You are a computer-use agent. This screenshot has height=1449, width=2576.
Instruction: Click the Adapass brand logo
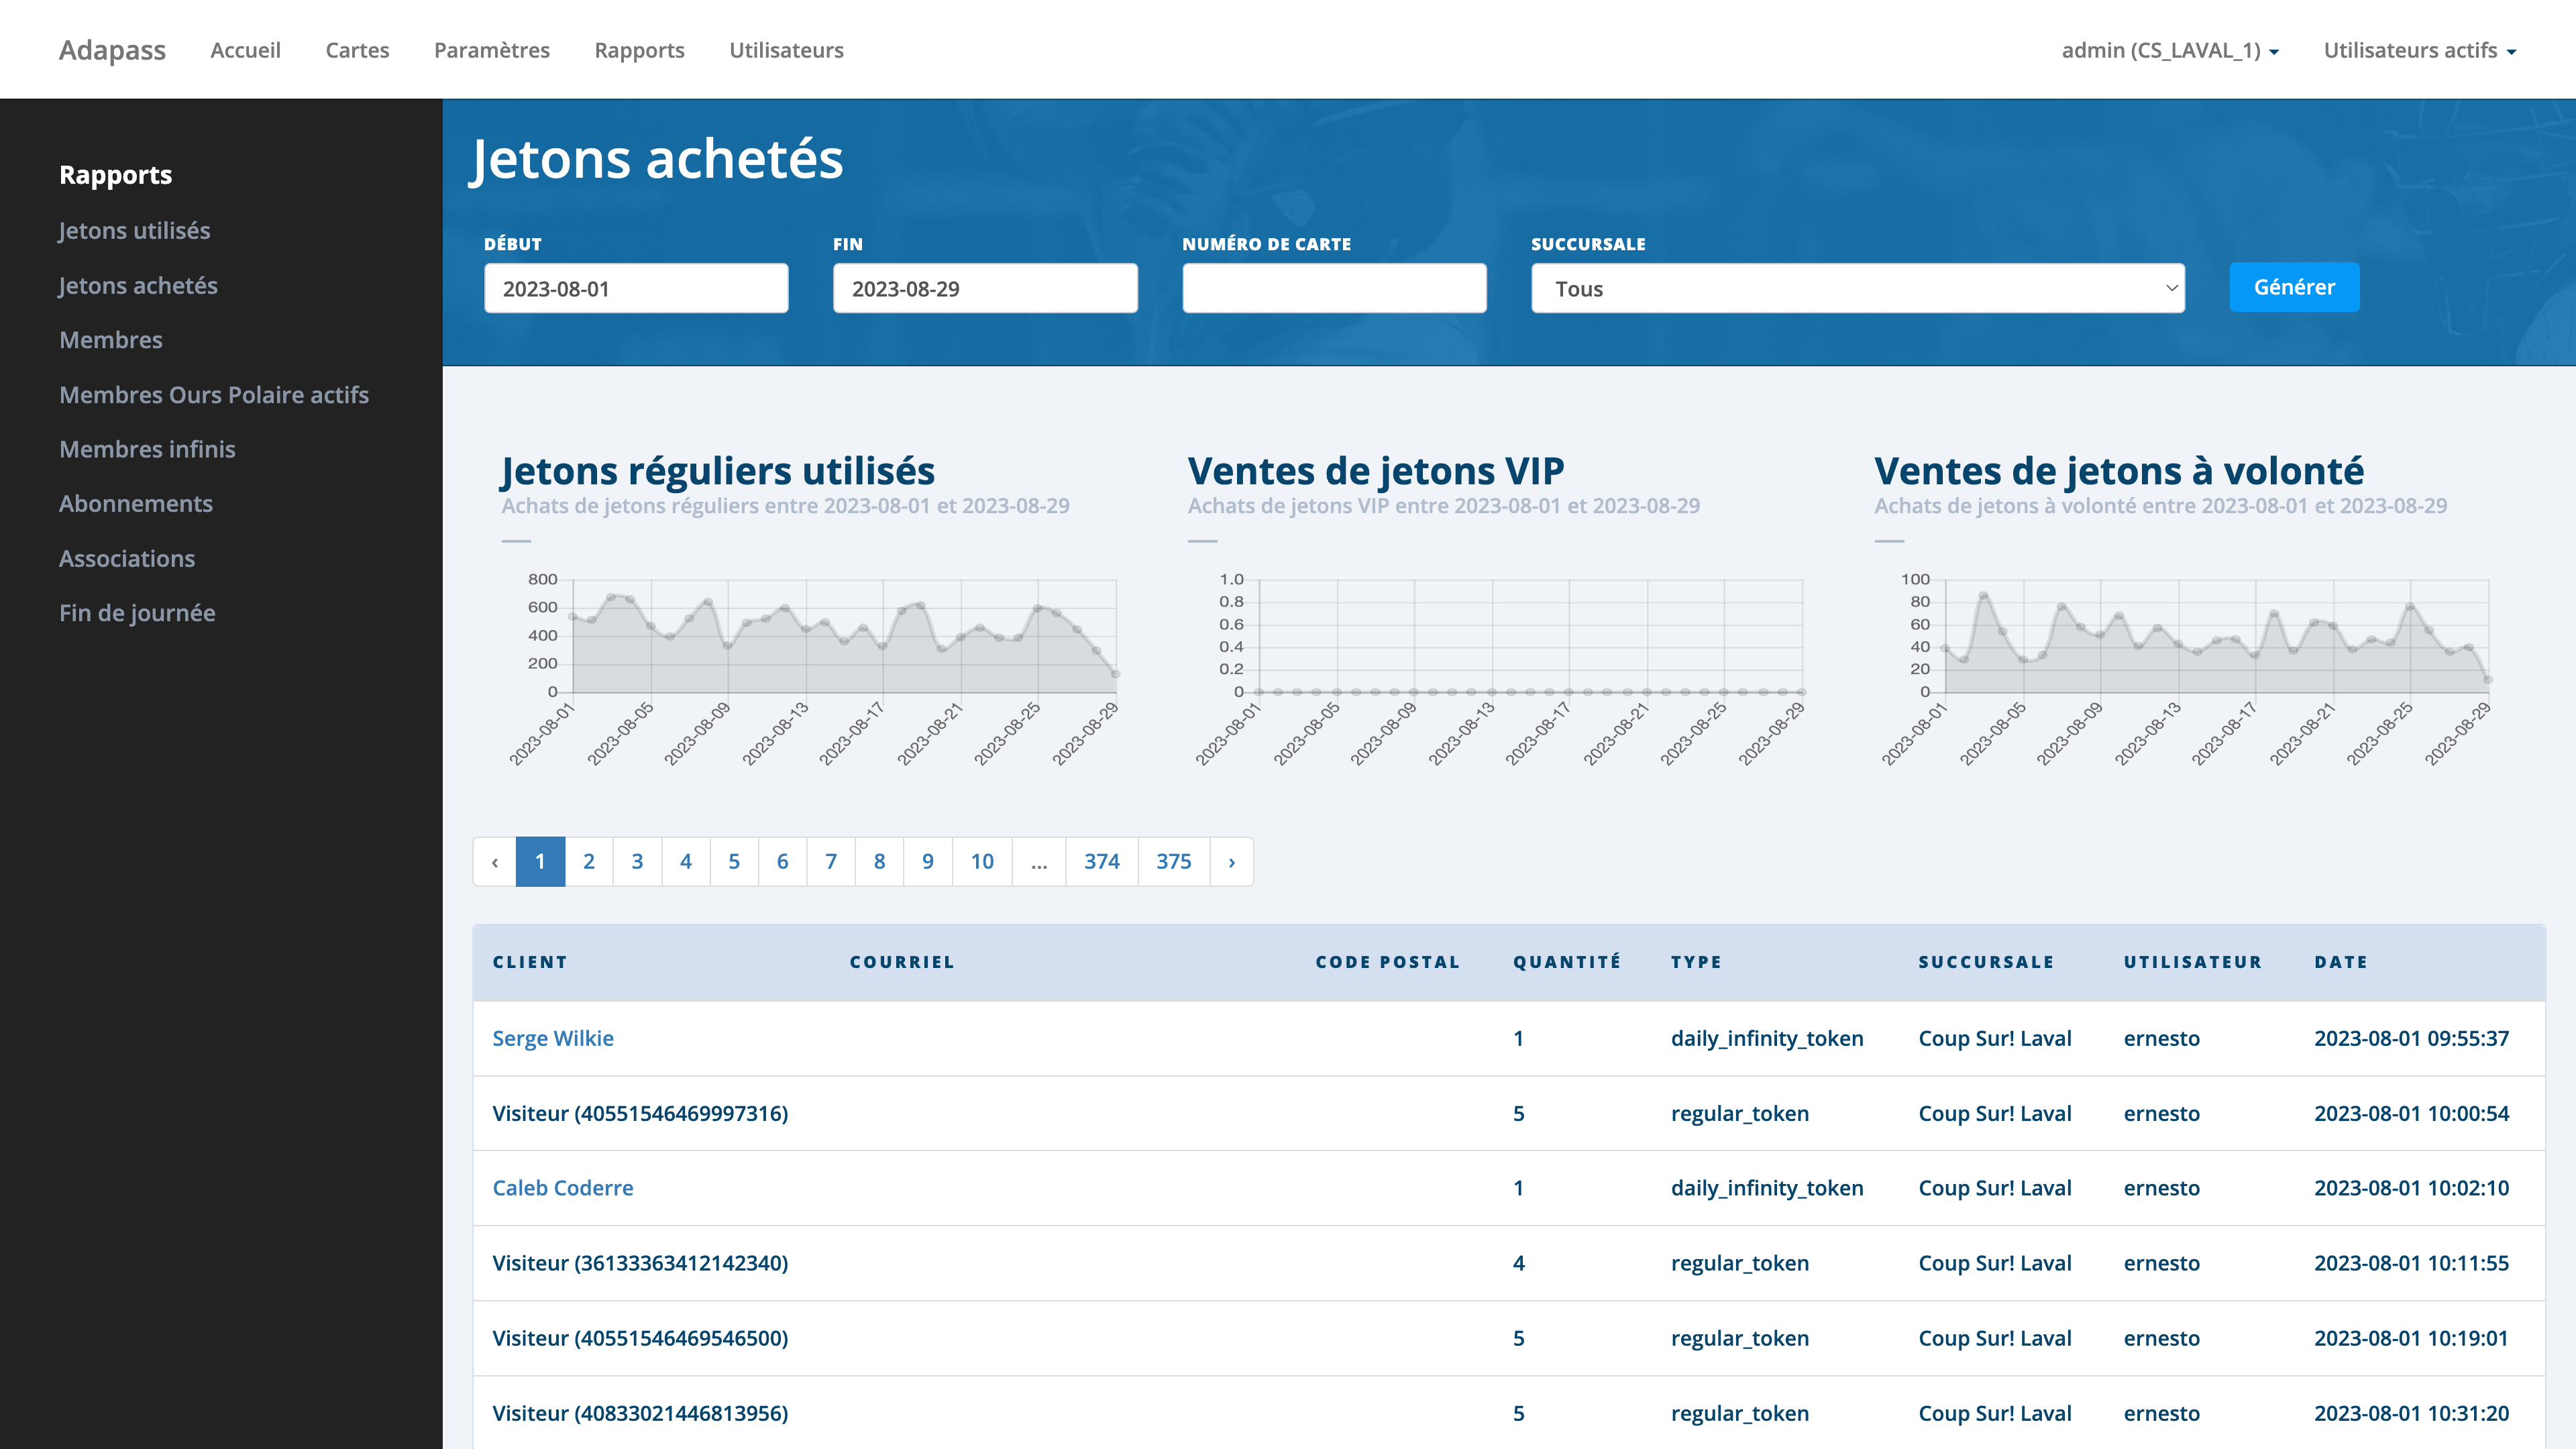tap(112, 50)
